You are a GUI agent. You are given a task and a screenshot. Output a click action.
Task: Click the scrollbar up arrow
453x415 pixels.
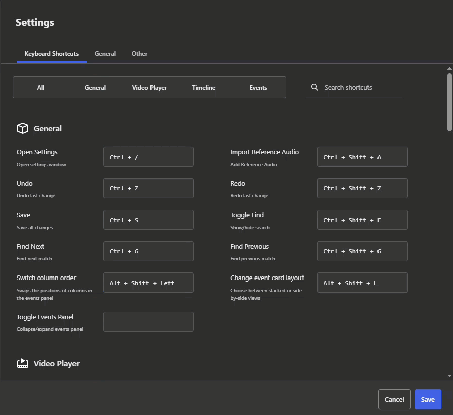click(x=449, y=68)
